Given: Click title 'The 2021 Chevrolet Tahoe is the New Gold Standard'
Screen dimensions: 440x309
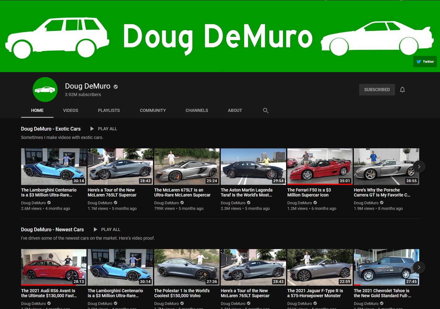Looking at the screenshot, I should (x=382, y=293).
